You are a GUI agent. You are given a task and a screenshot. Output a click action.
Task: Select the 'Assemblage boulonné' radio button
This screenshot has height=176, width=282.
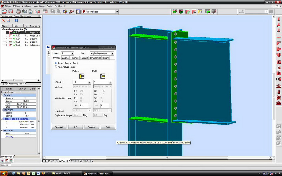pyautogui.click(x=56, y=63)
